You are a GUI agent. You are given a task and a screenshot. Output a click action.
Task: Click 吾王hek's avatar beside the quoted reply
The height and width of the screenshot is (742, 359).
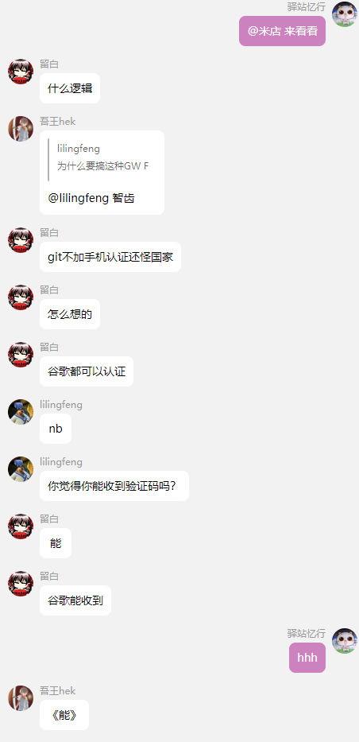pos(21,129)
